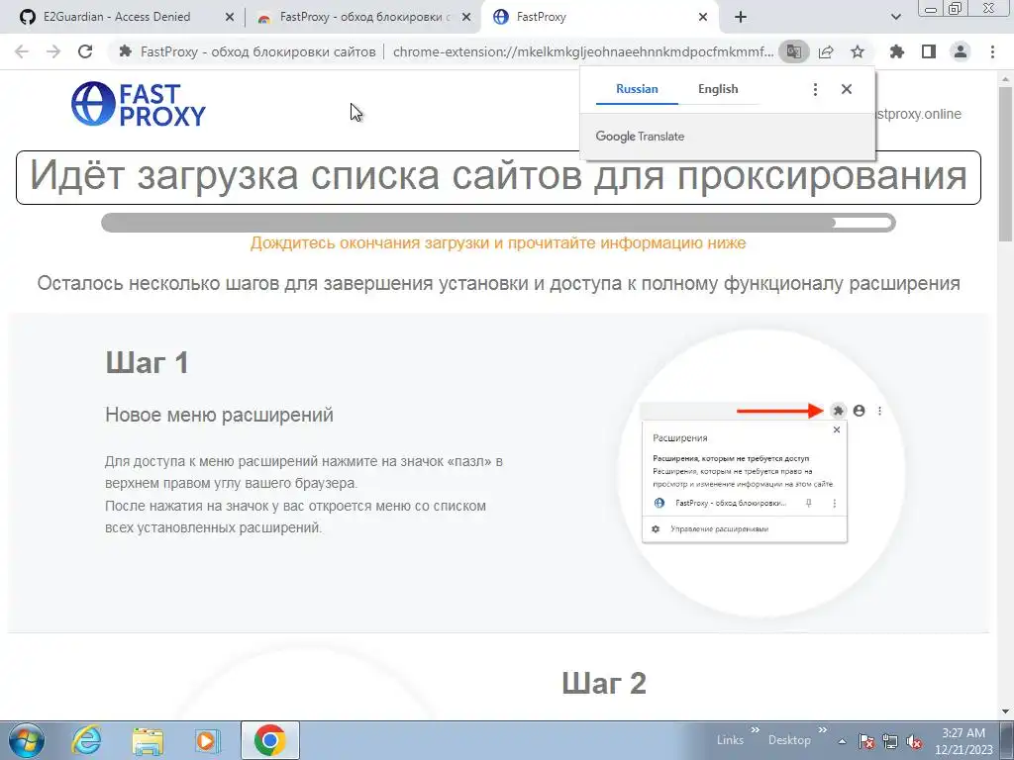The height and width of the screenshot is (760, 1014).
Task: Click the Шаг 1 extensions menu illustration
Action: coord(761,472)
